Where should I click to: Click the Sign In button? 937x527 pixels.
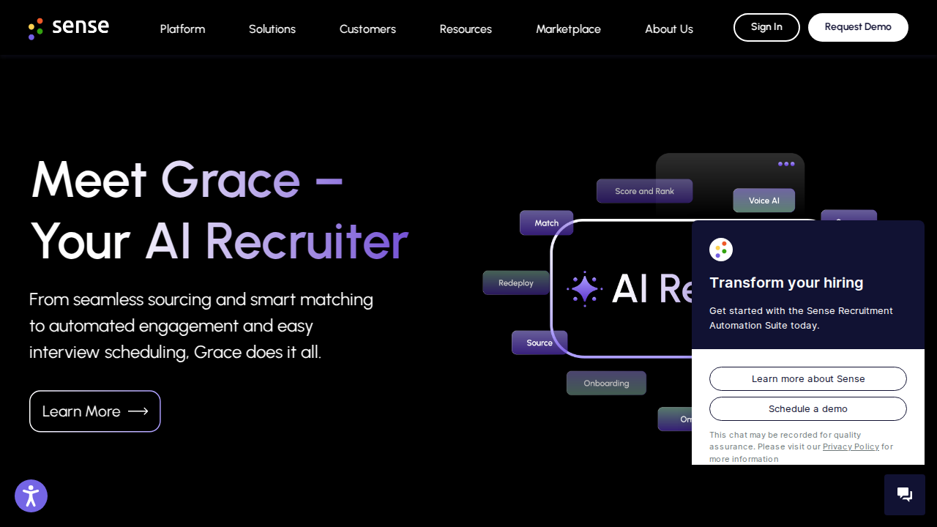pyautogui.click(x=766, y=27)
